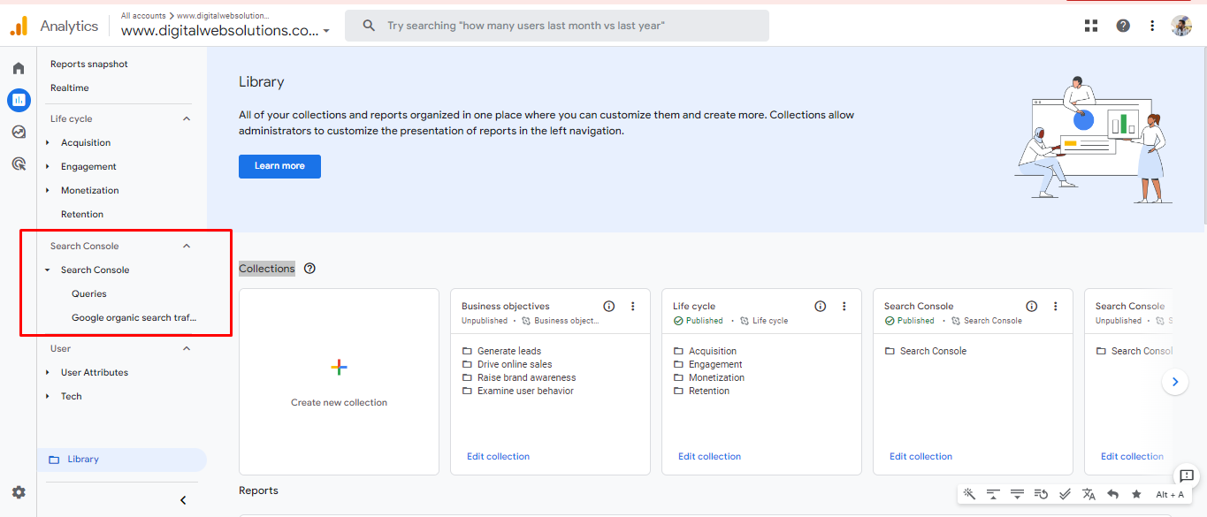Click the Help question mark icon
The width and height of the screenshot is (1207, 517).
pos(1123,26)
